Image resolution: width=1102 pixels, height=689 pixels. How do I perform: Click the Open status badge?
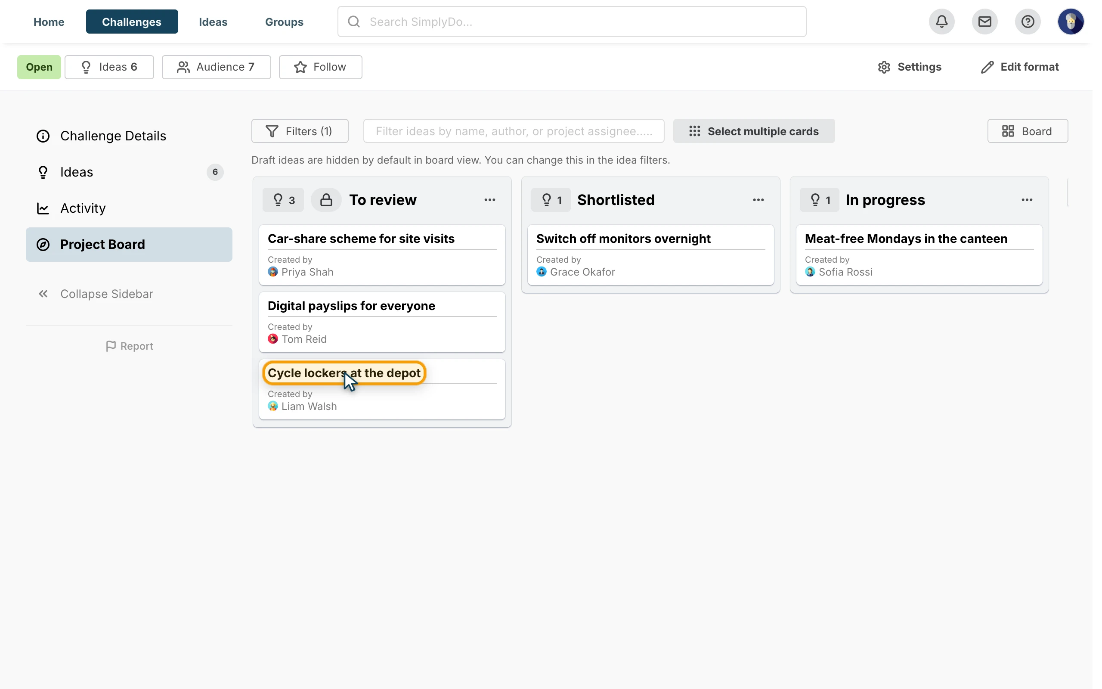click(39, 67)
